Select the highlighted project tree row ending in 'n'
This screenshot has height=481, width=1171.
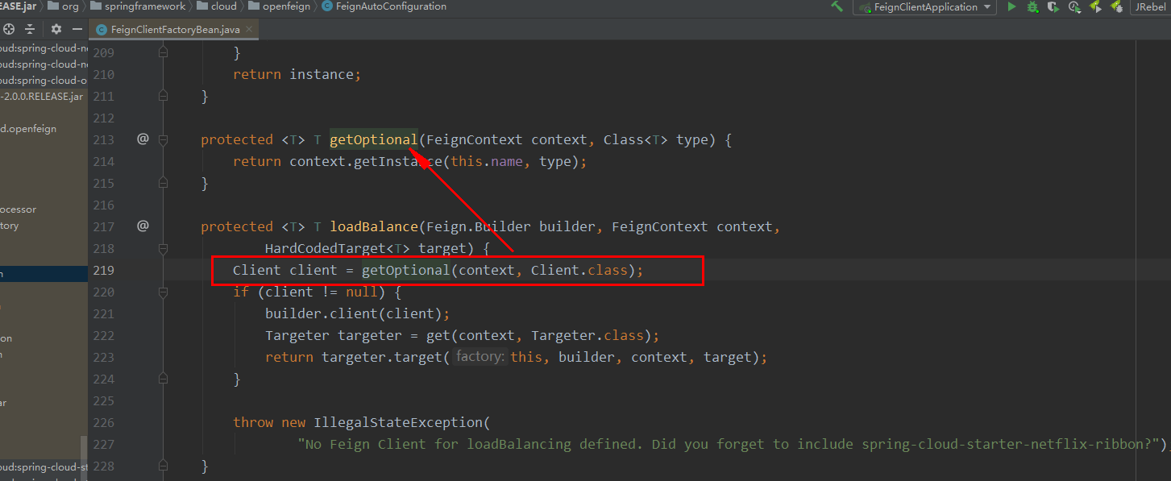44,274
